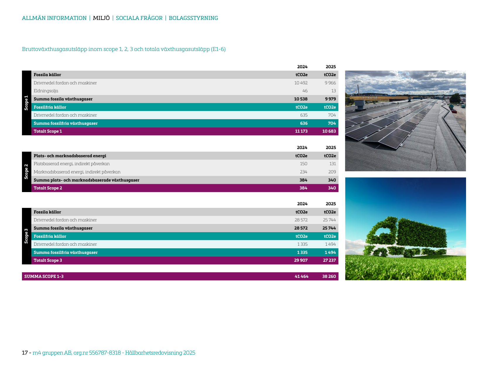The width and height of the screenshot is (488, 366).
Task: Click the page number 17 in footer
Action: 25,353
